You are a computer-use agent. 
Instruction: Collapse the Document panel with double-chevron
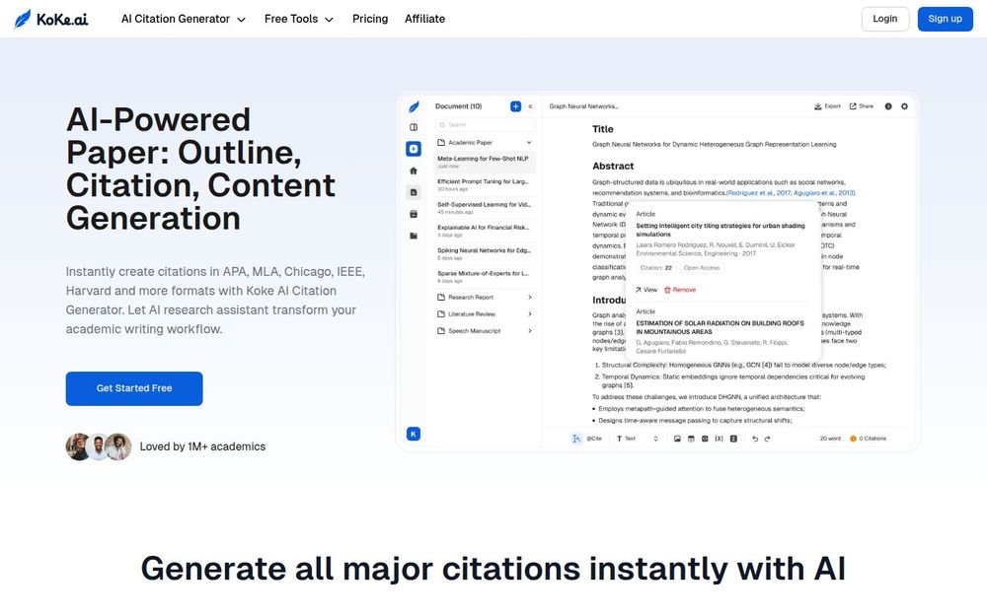530,106
